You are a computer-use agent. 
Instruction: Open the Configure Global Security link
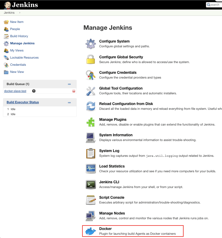tap(121, 57)
